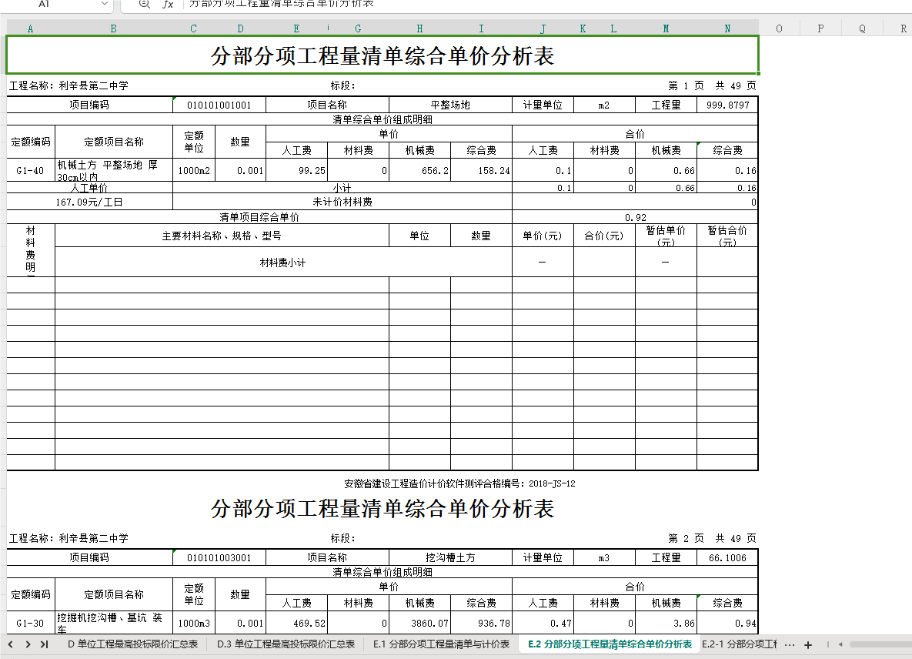Viewport: 912px width, 659px height.
Task: Click labor unit price 167.09元/工日
Action: point(89,202)
